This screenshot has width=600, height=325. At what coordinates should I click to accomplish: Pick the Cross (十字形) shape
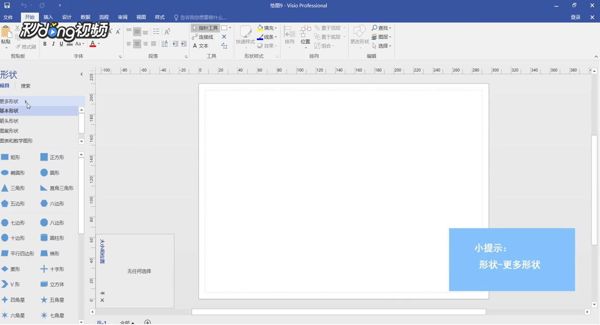pyautogui.click(x=52, y=269)
